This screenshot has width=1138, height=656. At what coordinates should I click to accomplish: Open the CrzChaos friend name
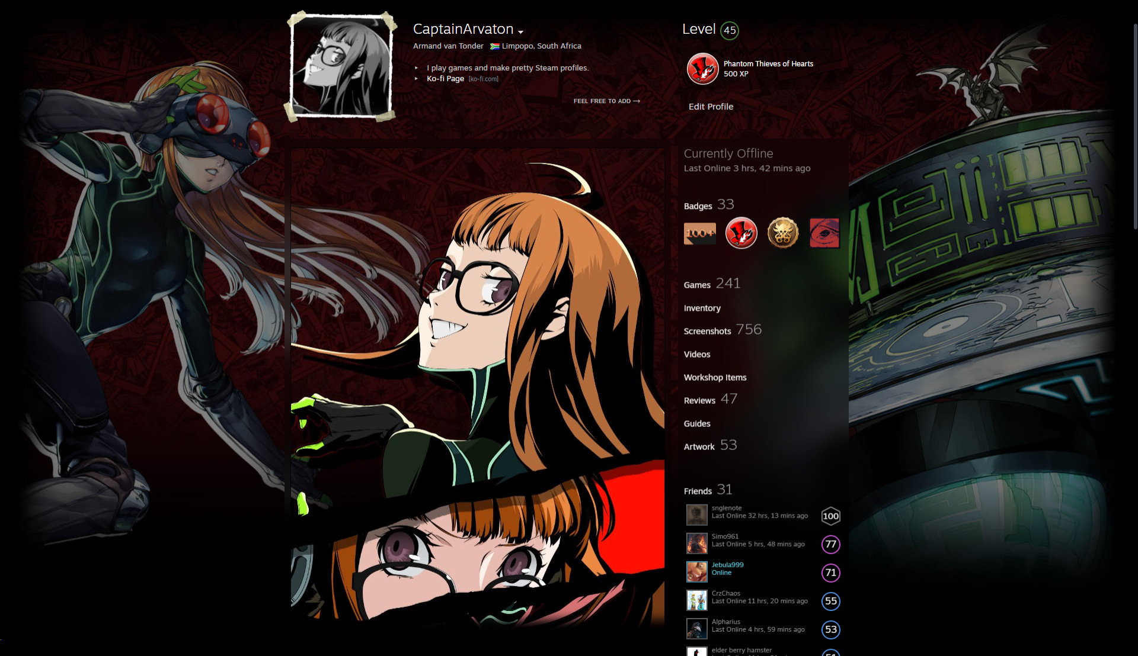coord(726,593)
